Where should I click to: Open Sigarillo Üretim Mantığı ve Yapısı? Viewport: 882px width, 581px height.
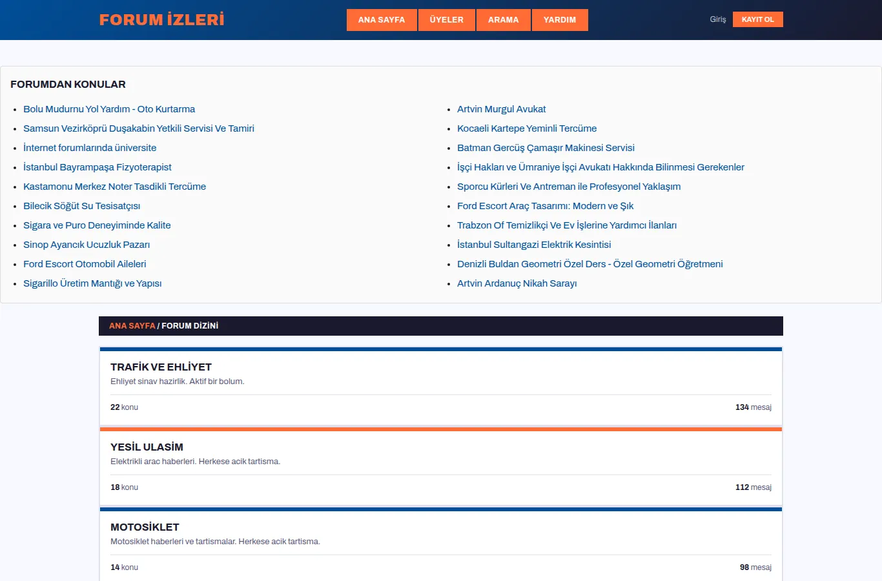point(92,283)
